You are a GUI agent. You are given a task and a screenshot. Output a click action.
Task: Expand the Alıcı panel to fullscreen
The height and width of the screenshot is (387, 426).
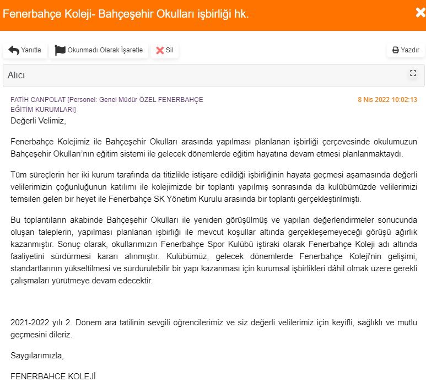(413, 73)
